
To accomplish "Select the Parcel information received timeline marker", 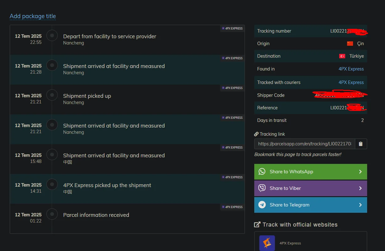I will [x=52, y=214].
